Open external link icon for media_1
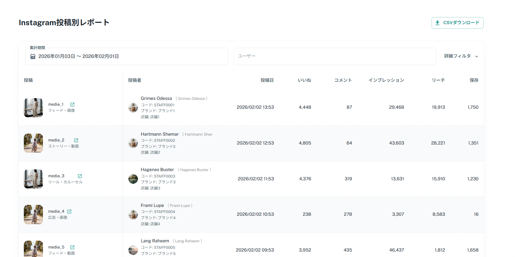This screenshot has height=257, width=515. pyautogui.click(x=72, y=104)
